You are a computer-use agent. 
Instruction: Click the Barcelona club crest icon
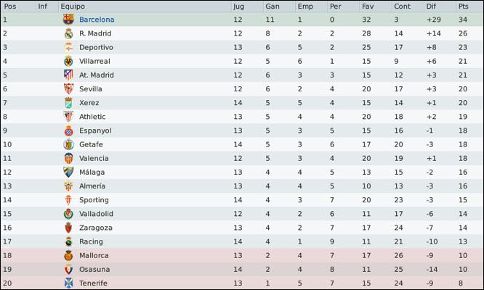coord(68,20)
